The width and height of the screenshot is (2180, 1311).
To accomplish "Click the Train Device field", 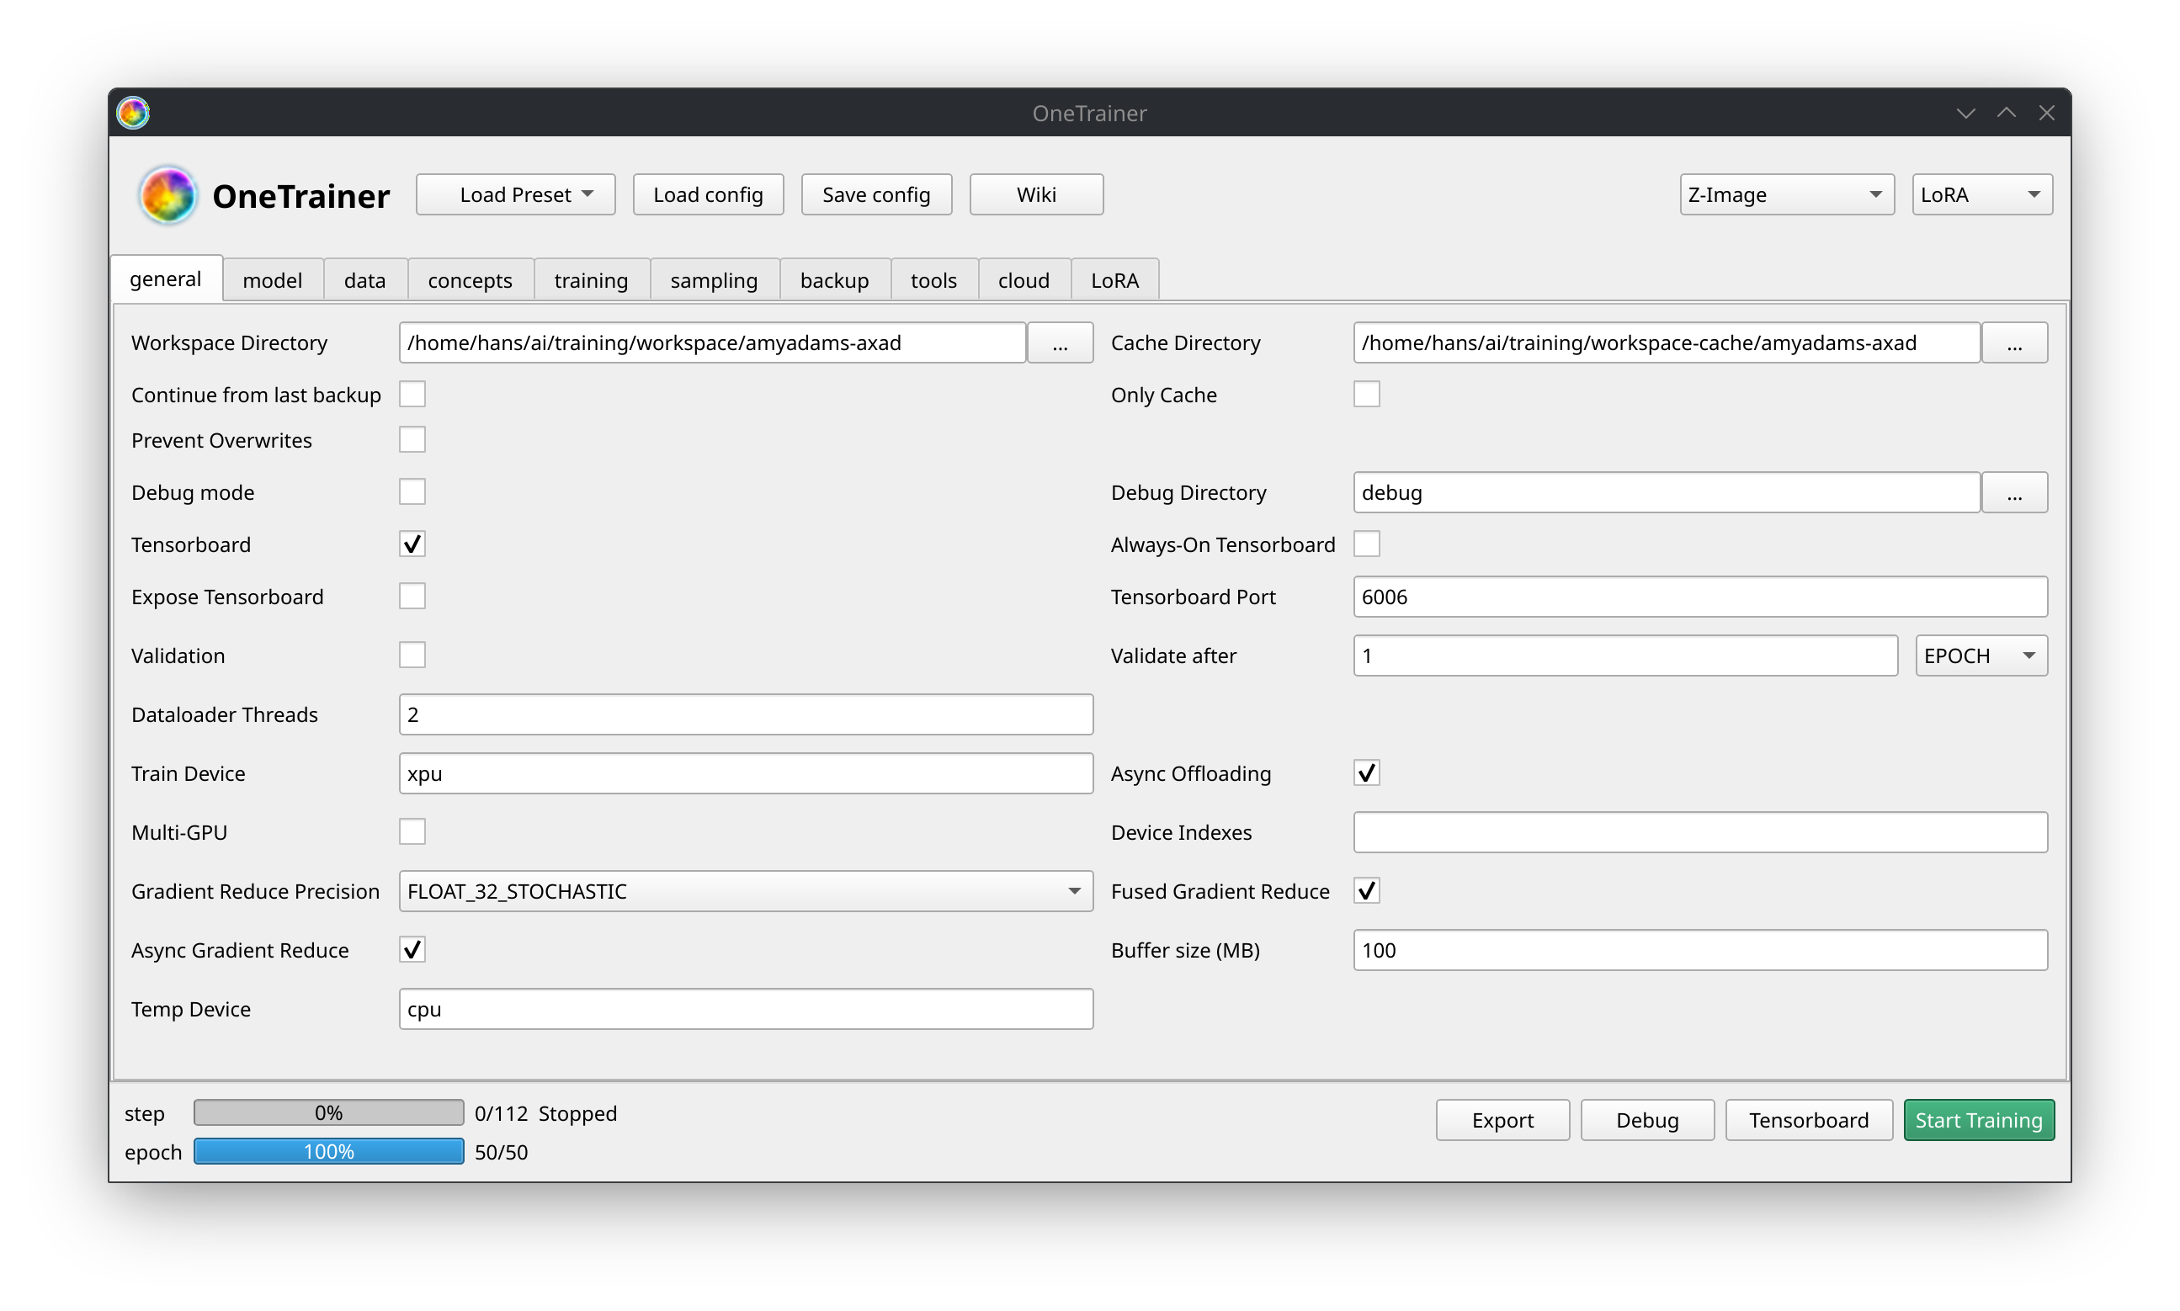I will pos(746,773).
